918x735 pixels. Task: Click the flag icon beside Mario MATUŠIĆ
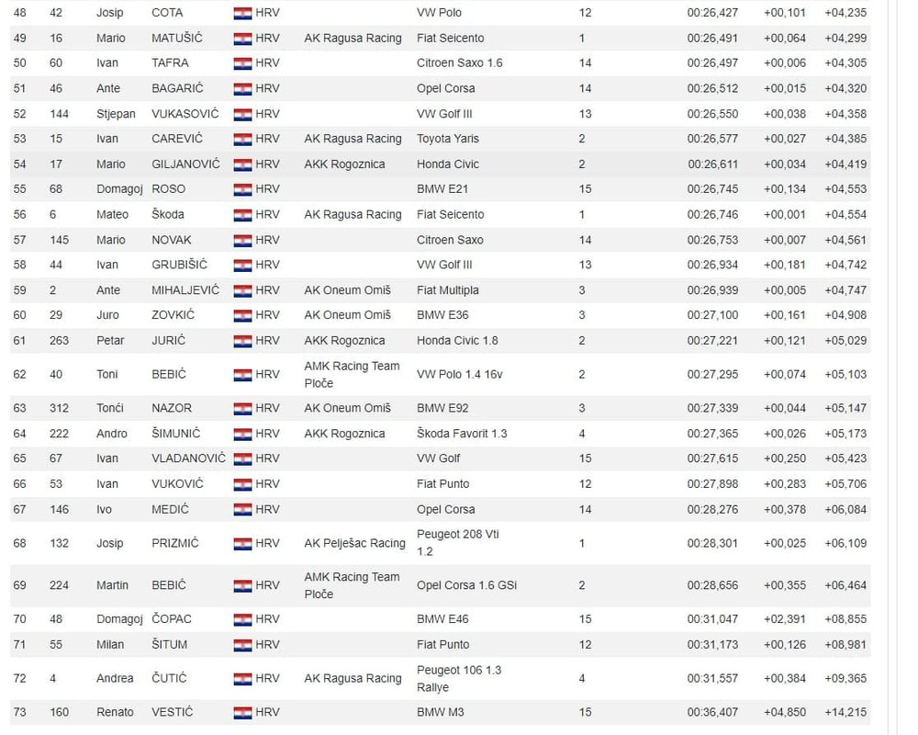coord(242,39)
